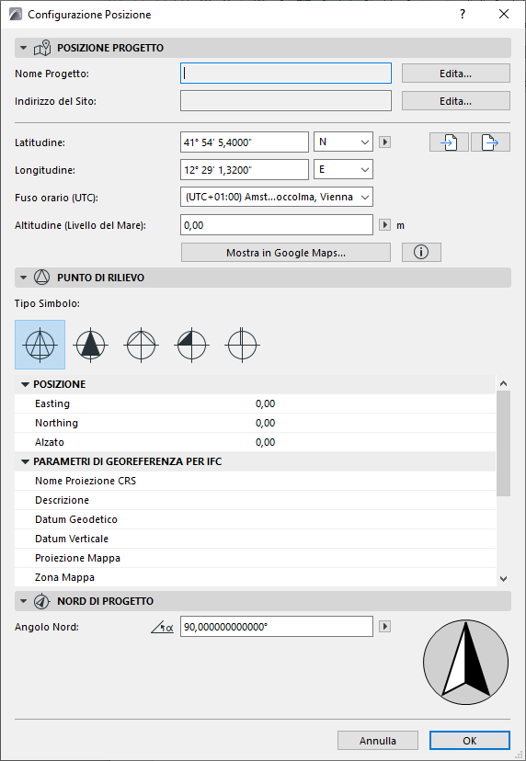
Task: Click the parameter list scrollbar thumb
Action: 504,444
